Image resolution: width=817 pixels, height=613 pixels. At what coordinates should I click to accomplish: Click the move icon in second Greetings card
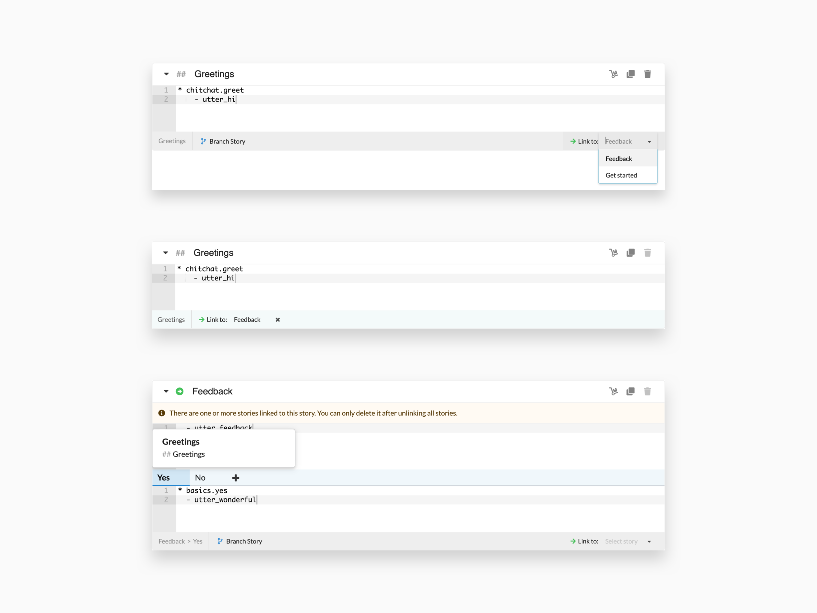point(614,253)
